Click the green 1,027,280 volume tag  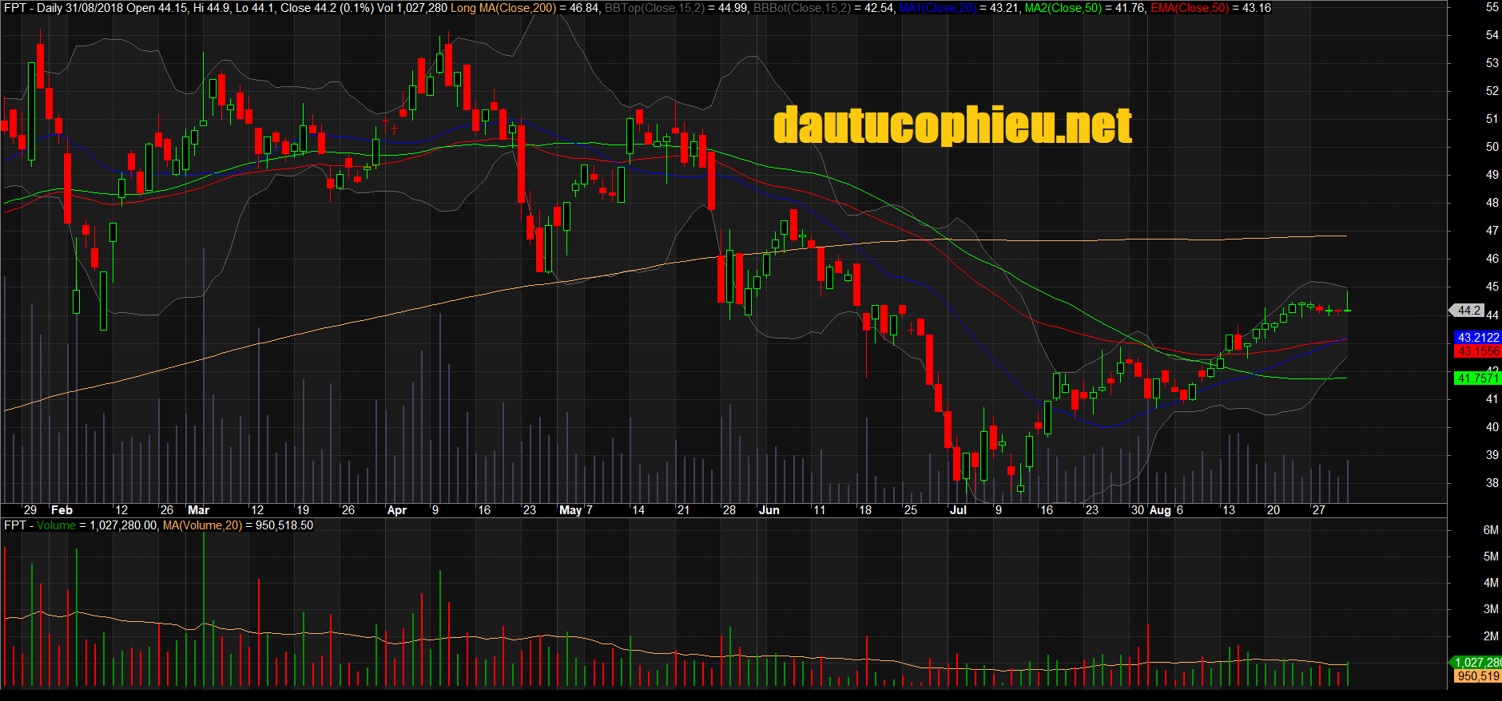[x=1476, y=663]
